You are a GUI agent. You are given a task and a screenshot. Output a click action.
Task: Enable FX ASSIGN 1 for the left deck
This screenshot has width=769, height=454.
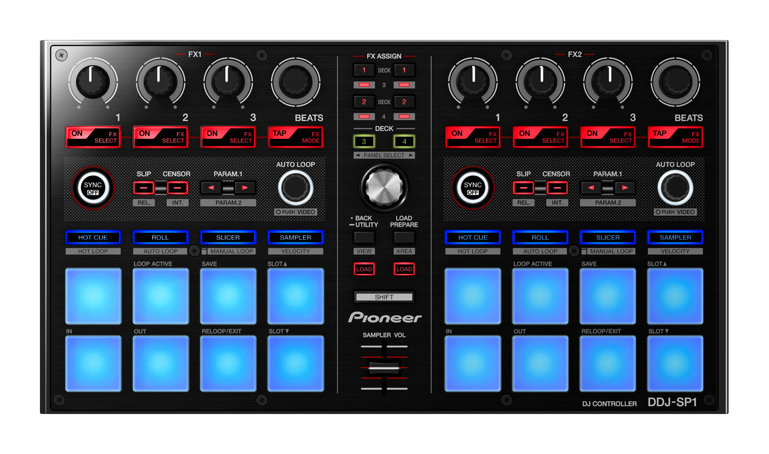tap(364, 70)
